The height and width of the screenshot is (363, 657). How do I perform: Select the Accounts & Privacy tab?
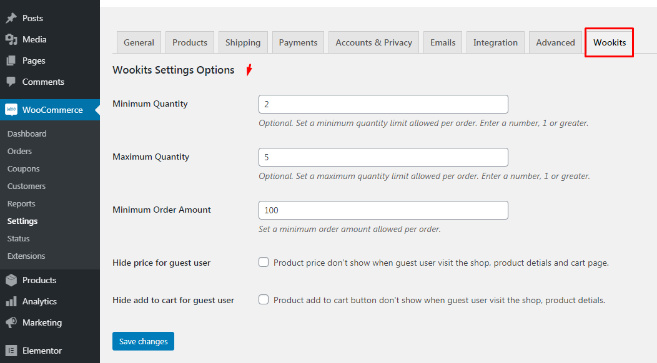pos(373,42)
